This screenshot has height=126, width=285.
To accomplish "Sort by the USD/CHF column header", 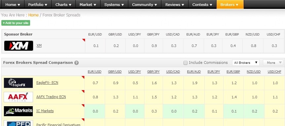I will (274, 72).
